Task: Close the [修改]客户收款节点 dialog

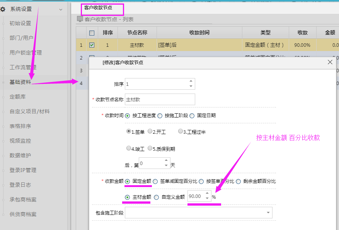Action: (330, 62)
